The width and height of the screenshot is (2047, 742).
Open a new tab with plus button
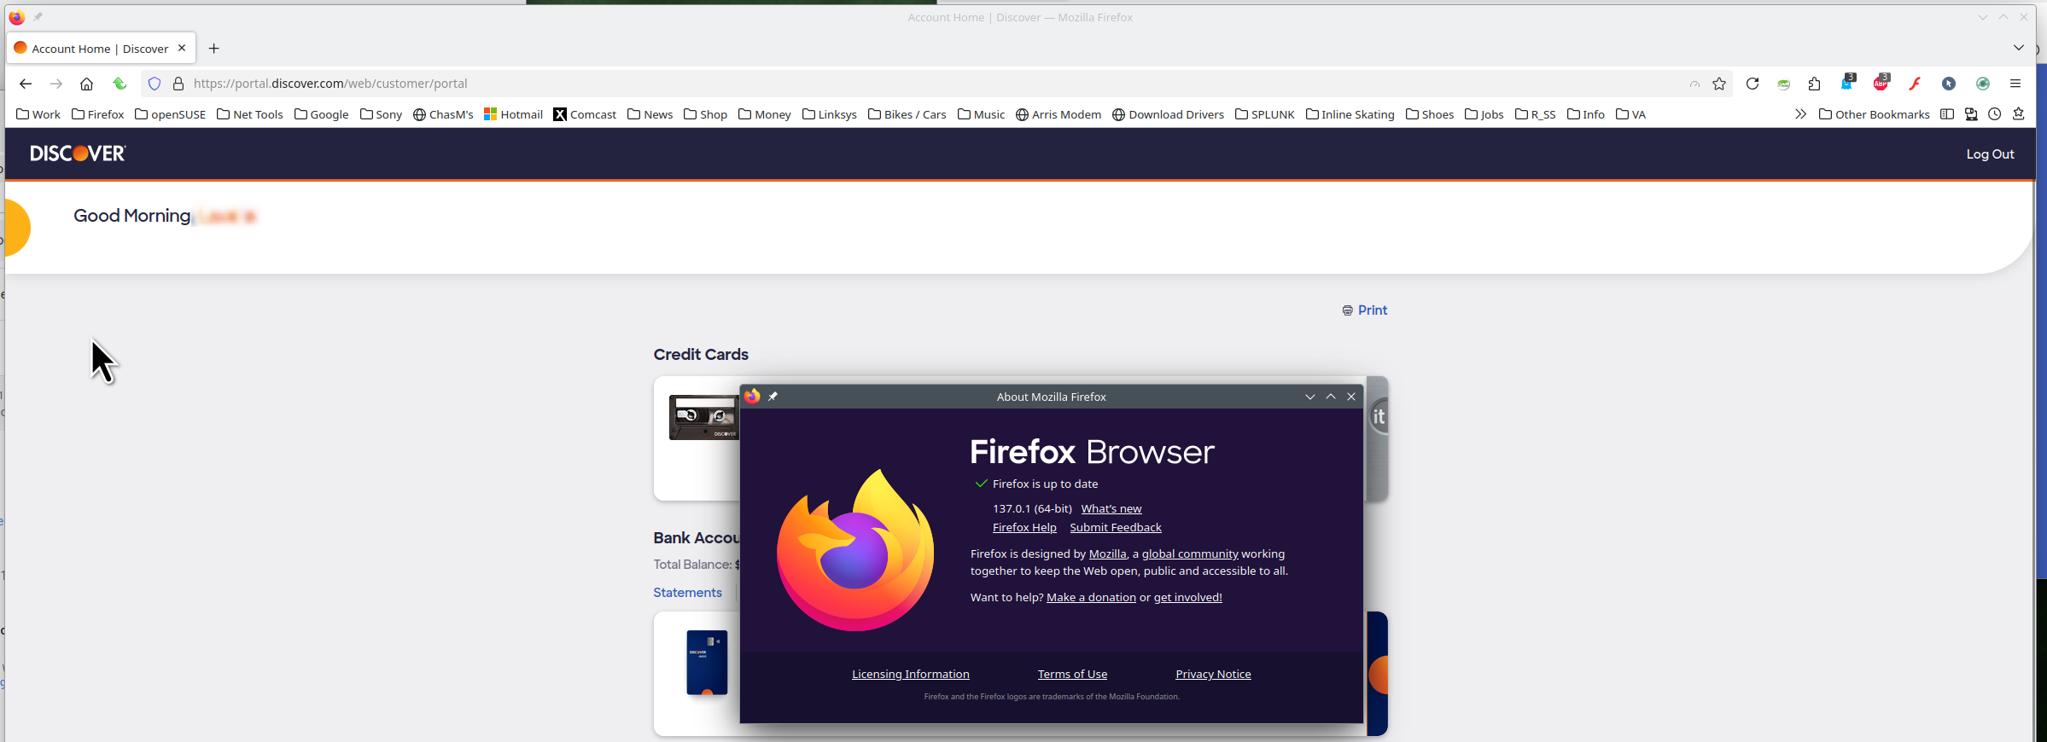214,49
